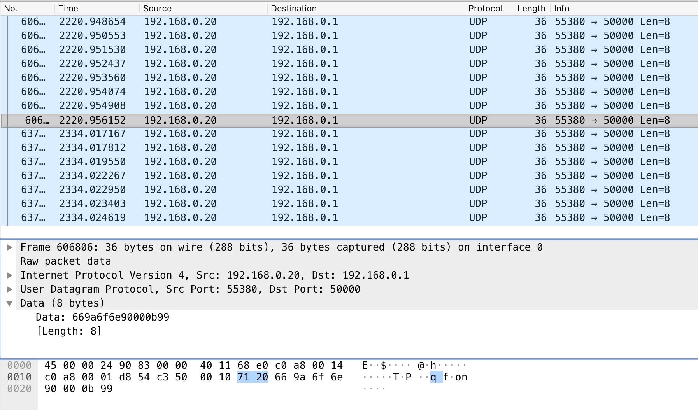The image size is (698, 410).
Task: Select packet at time 2334.017812
Action: pyautogui.click(x=349, y=148)
